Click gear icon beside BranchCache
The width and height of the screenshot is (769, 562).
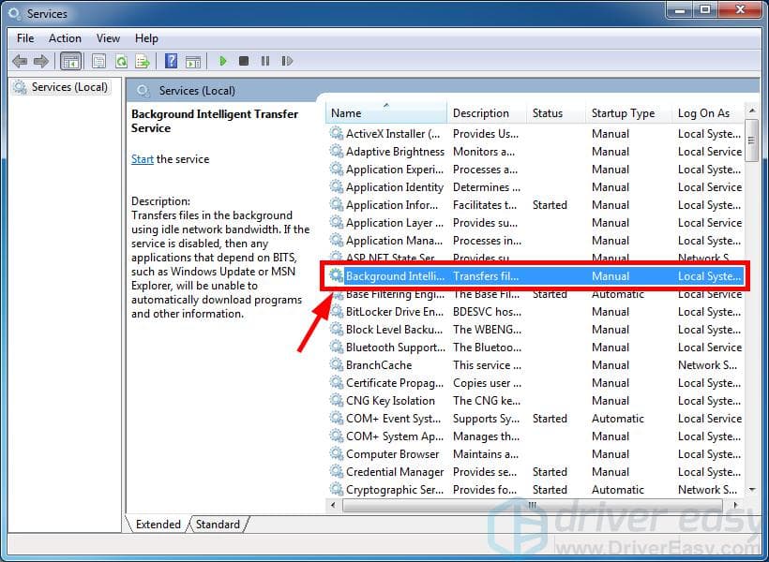point(336,364)
